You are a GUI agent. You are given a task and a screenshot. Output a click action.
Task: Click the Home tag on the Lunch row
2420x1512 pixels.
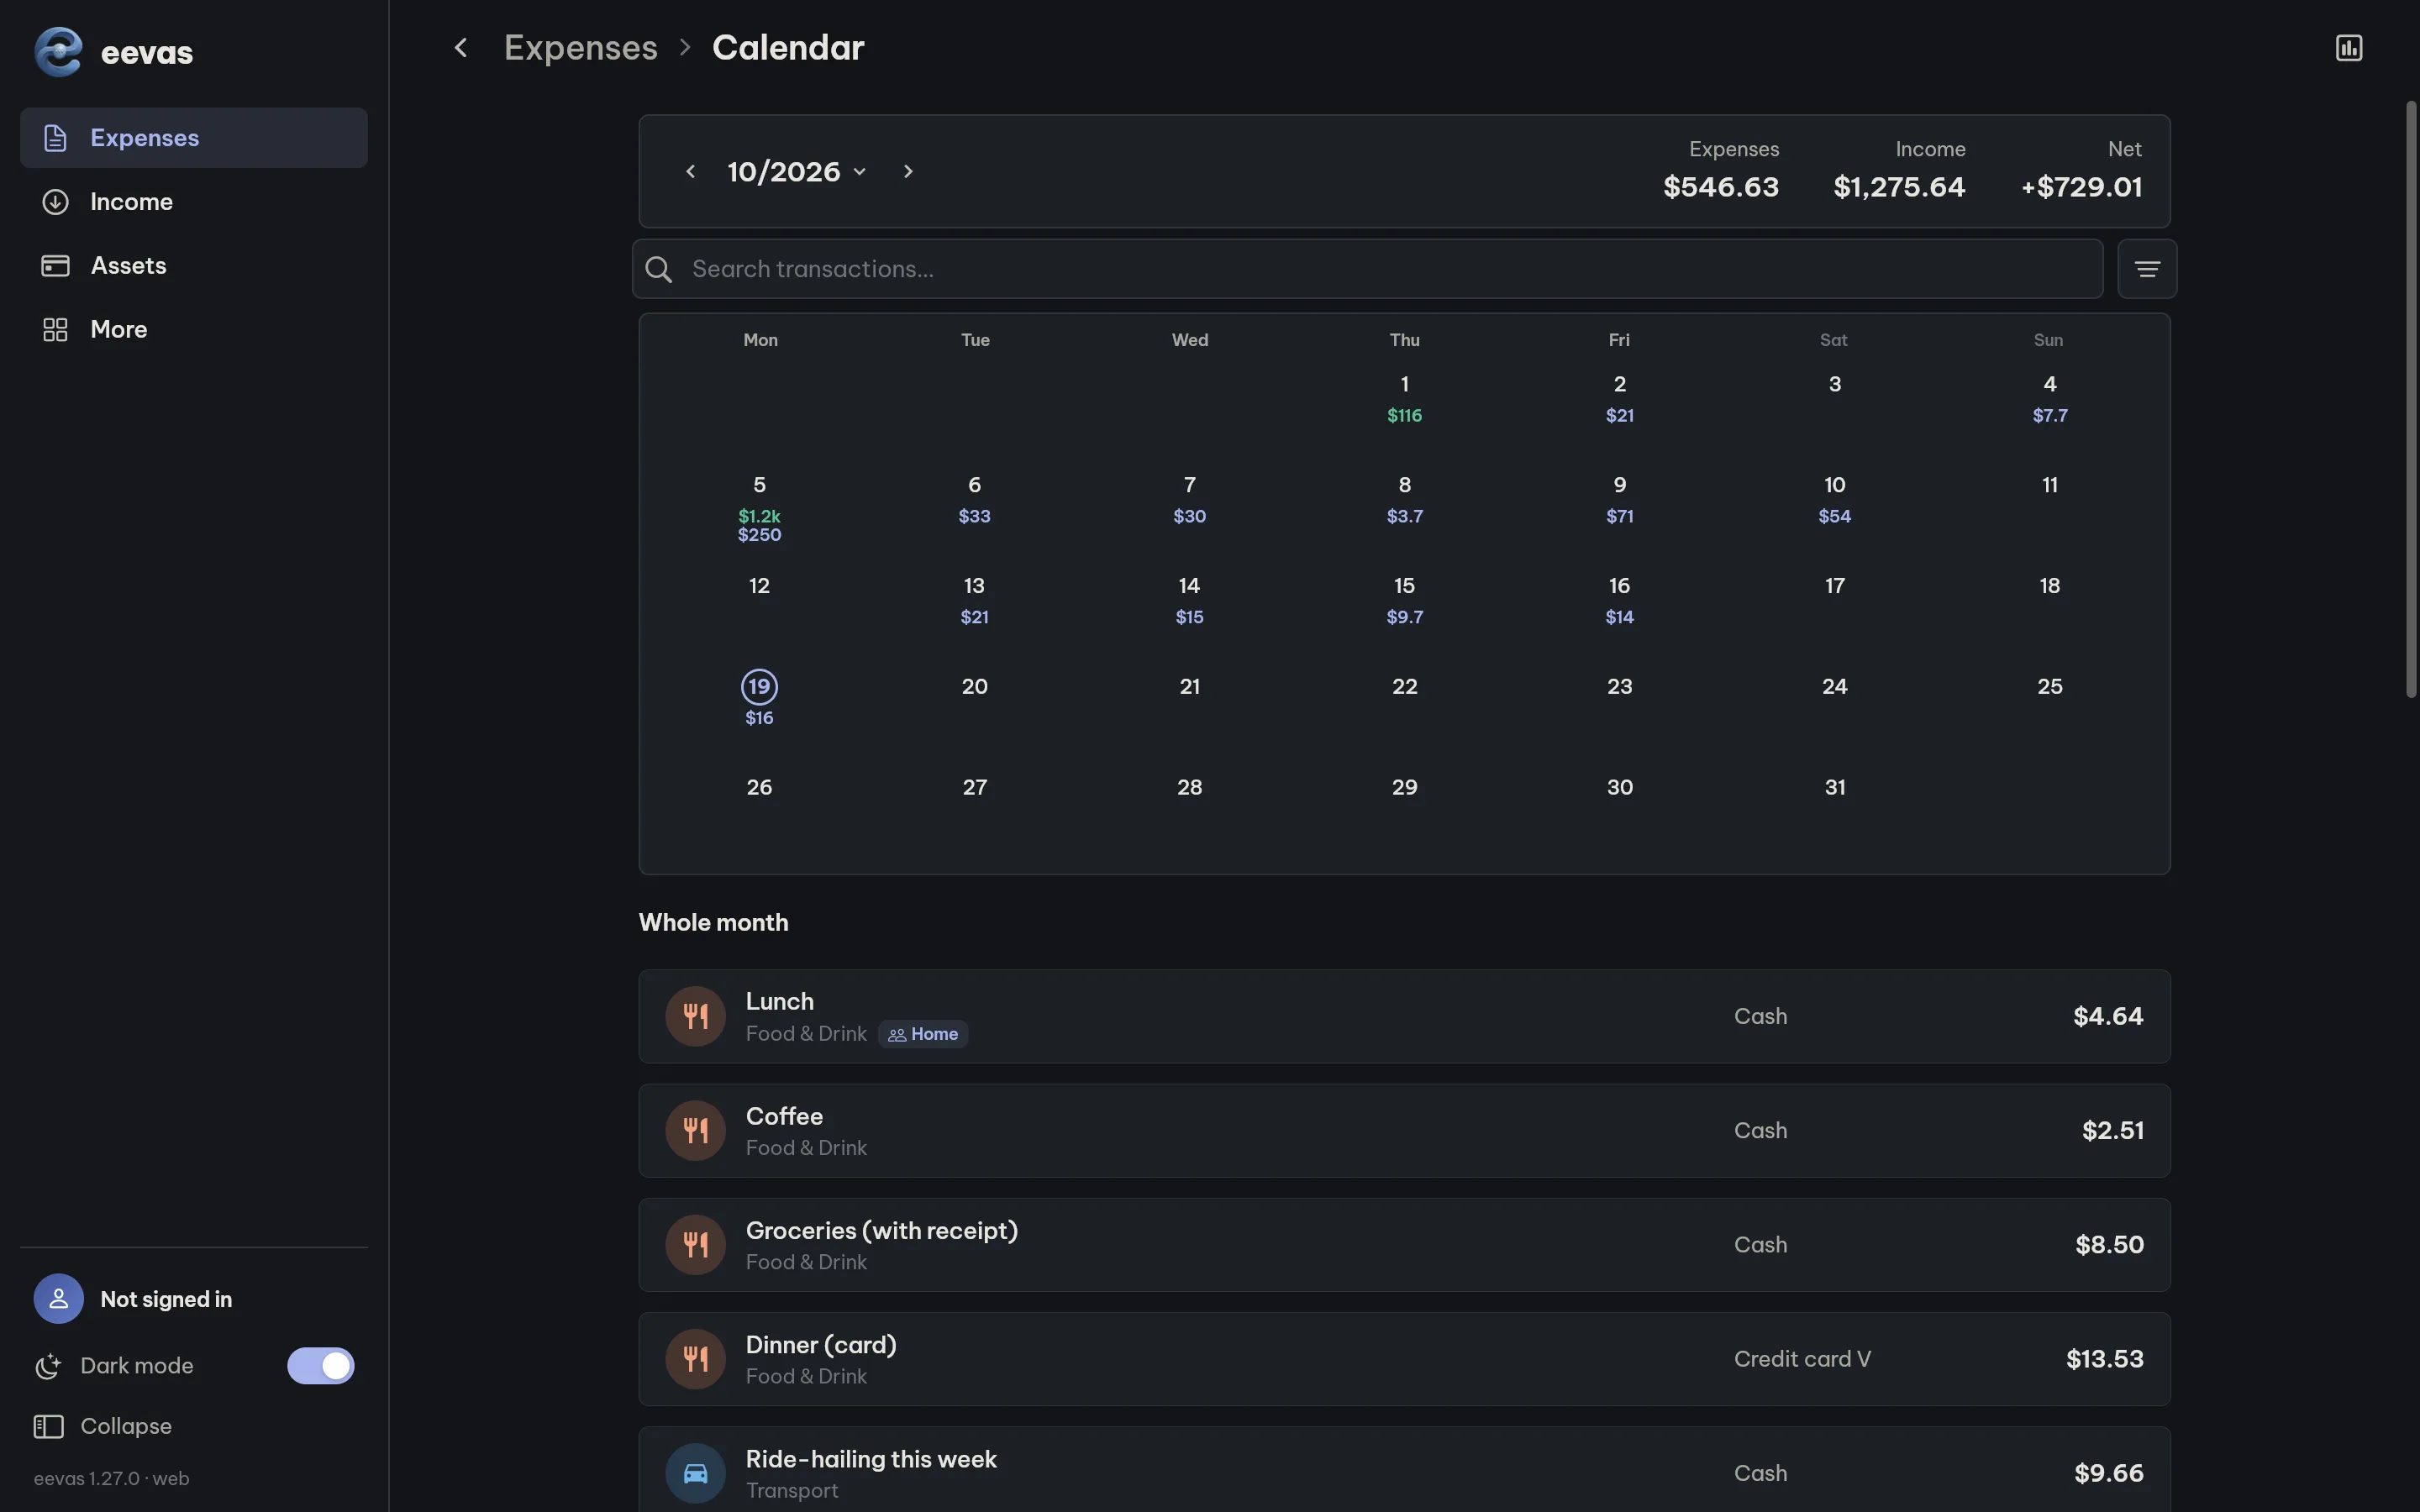click(x=923, y=1034)
